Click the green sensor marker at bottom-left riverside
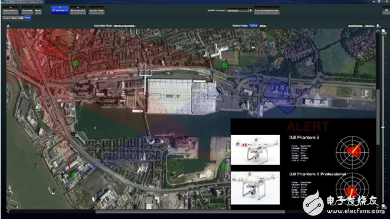 pos(73,175)
